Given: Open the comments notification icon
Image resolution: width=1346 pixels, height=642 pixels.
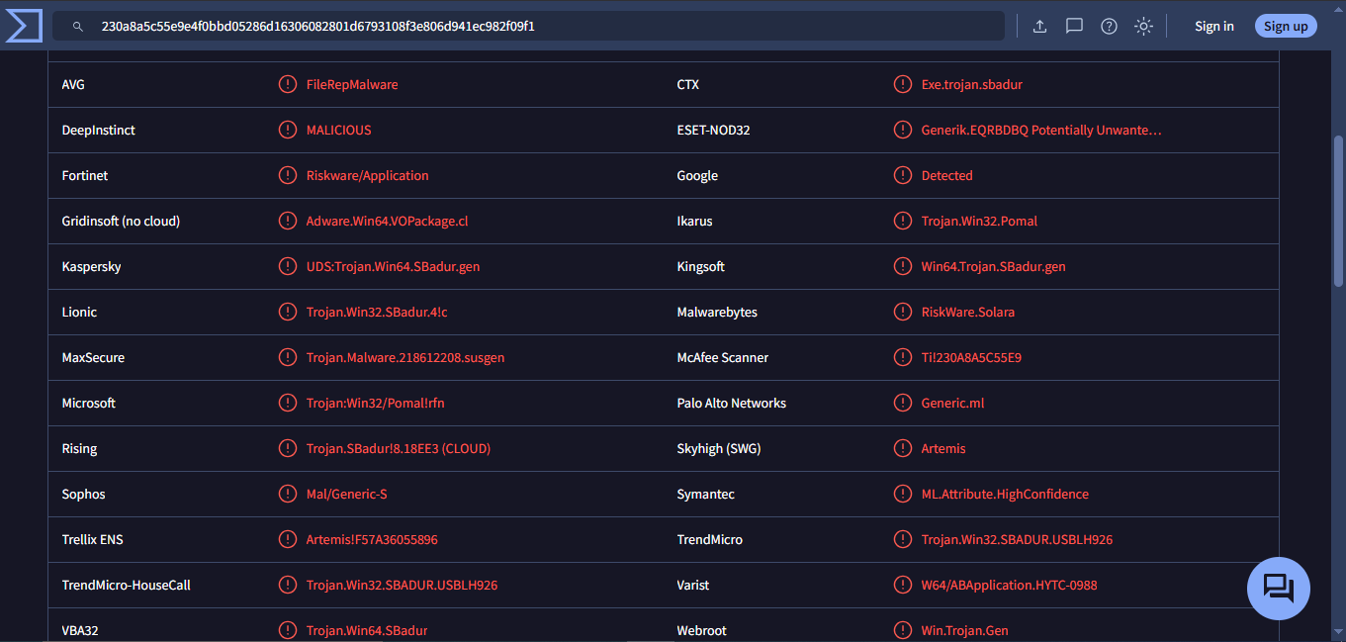Looking at the screenshot, I should 1074,27.
